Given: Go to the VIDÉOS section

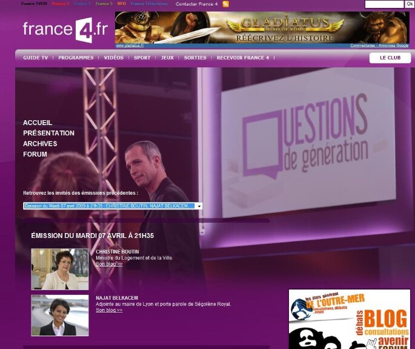Looking at the screenshot, I should point(113,58).
